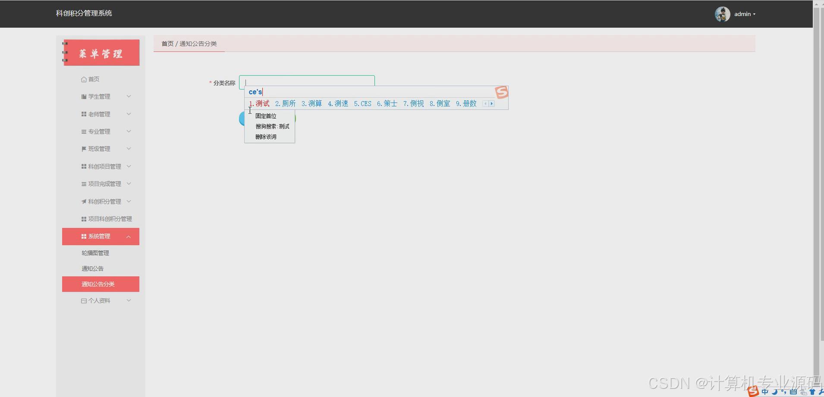Expand the 个人资料 chevron
This screenshot has width=824, height=397.
tap(129, 300)
